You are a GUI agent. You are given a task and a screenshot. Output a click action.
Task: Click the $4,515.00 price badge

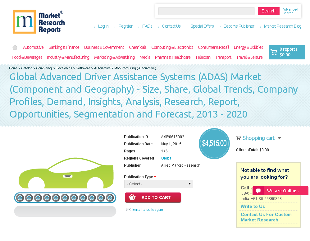pos(214,144)
